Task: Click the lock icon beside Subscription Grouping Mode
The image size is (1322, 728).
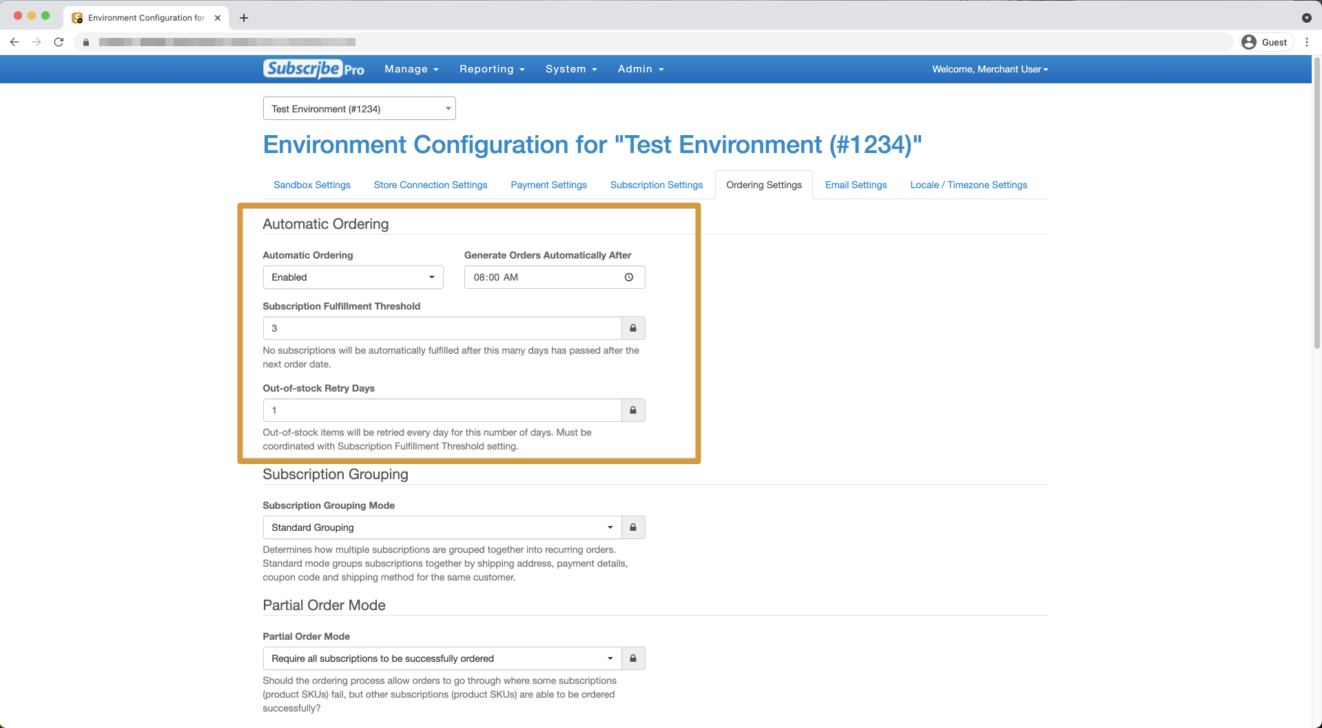Action: tap(633, 527)
